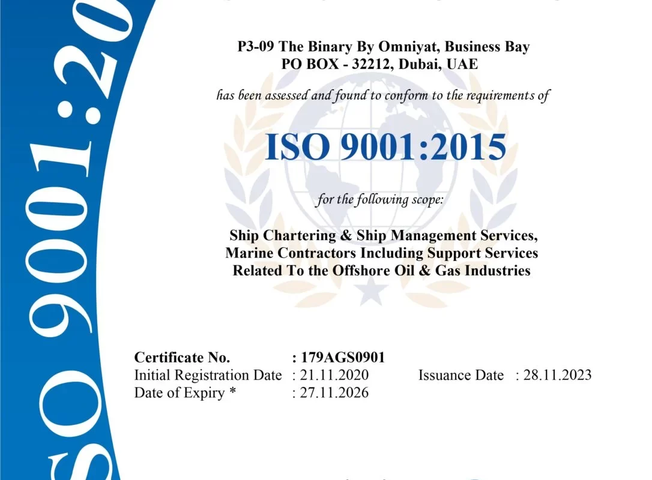Image resolution: width=652 pixels, height=480 pixels.
Task: Select the Business Bay address line
Action: [x=382, y=47]
